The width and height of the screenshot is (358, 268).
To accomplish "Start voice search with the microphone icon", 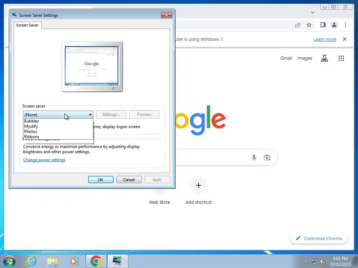I will click(254, 157).
